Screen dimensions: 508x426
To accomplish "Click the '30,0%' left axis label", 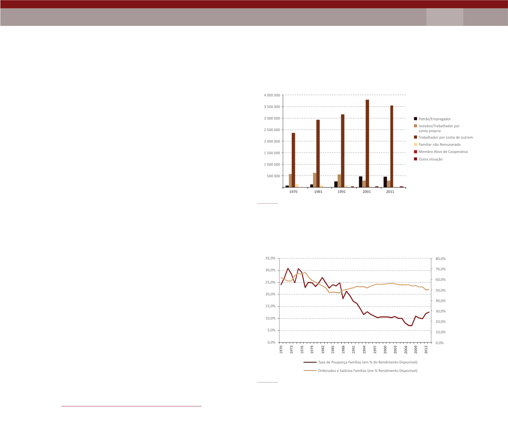I will pyautogui.click(x=270, y=270).
